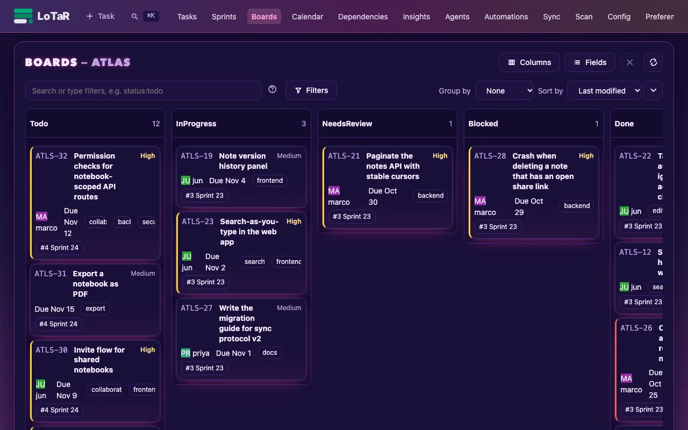Click the X icon beside Fields
688x430 pixels.
click(x=629, y=62)
